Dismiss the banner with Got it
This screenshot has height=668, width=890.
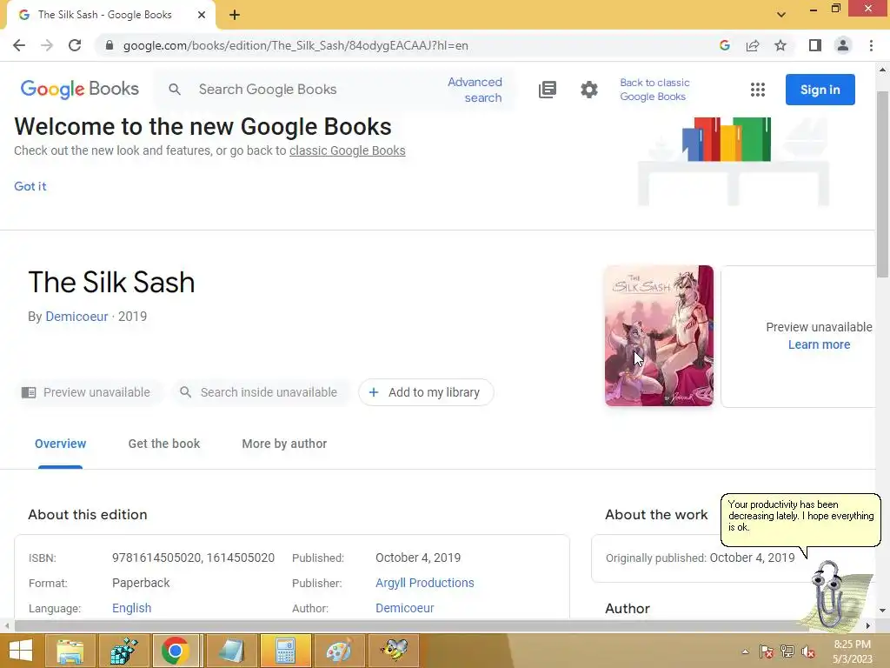[30, 186]
